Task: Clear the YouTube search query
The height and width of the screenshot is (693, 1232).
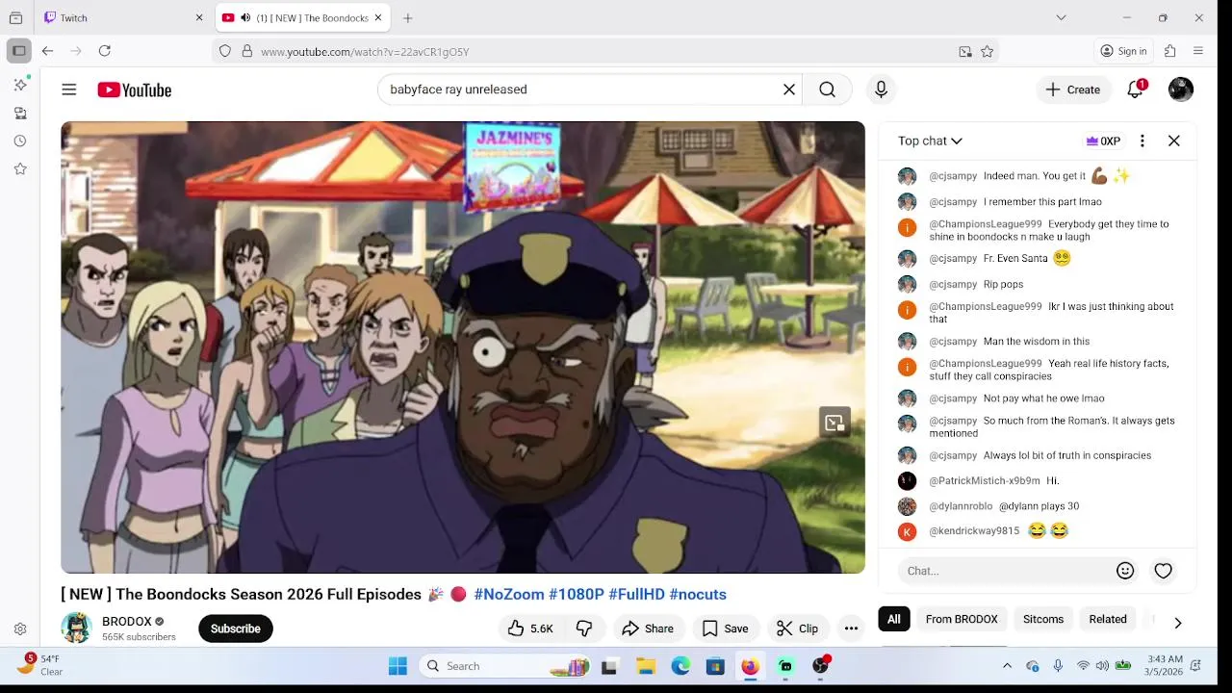Action: click(789, 90)
